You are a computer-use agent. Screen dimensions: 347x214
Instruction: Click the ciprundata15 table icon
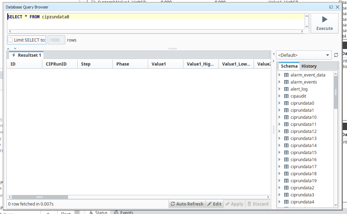tap(286, 152)
